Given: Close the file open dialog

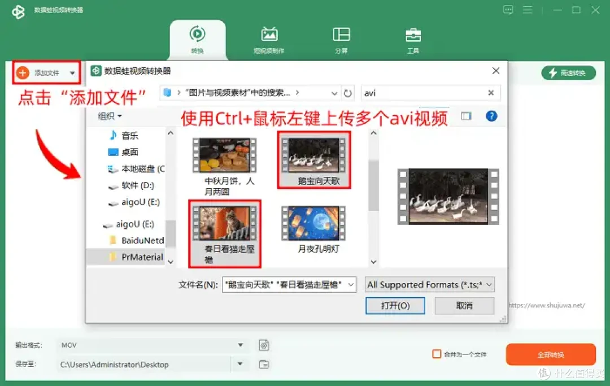Looking at the screenshot, I should click(x=496, y=71).
